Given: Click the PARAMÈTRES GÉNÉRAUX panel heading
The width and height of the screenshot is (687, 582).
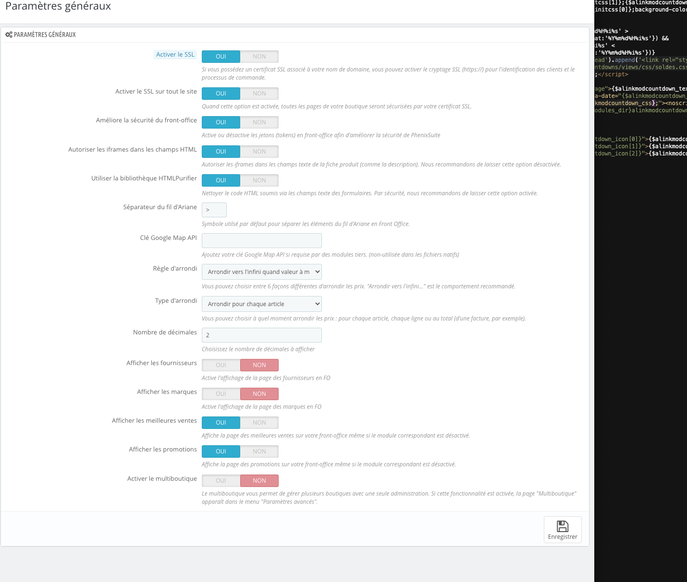Looking at the screenshot, I should pyautogui.click(x=45, y=35).
